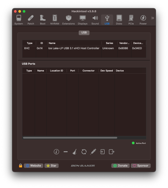Click the 0x8086 vendor cell
Viewport: 168px width, 188px height.
pyautogui.click(x=123, y=48)
